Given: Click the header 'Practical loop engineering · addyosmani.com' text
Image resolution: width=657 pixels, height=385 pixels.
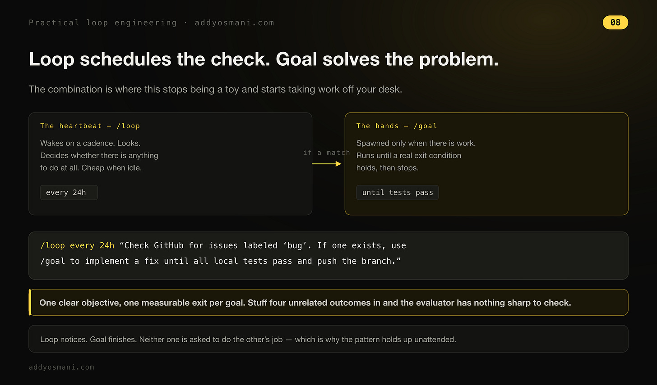Looking at the screenshot, I should coord(152,23).
